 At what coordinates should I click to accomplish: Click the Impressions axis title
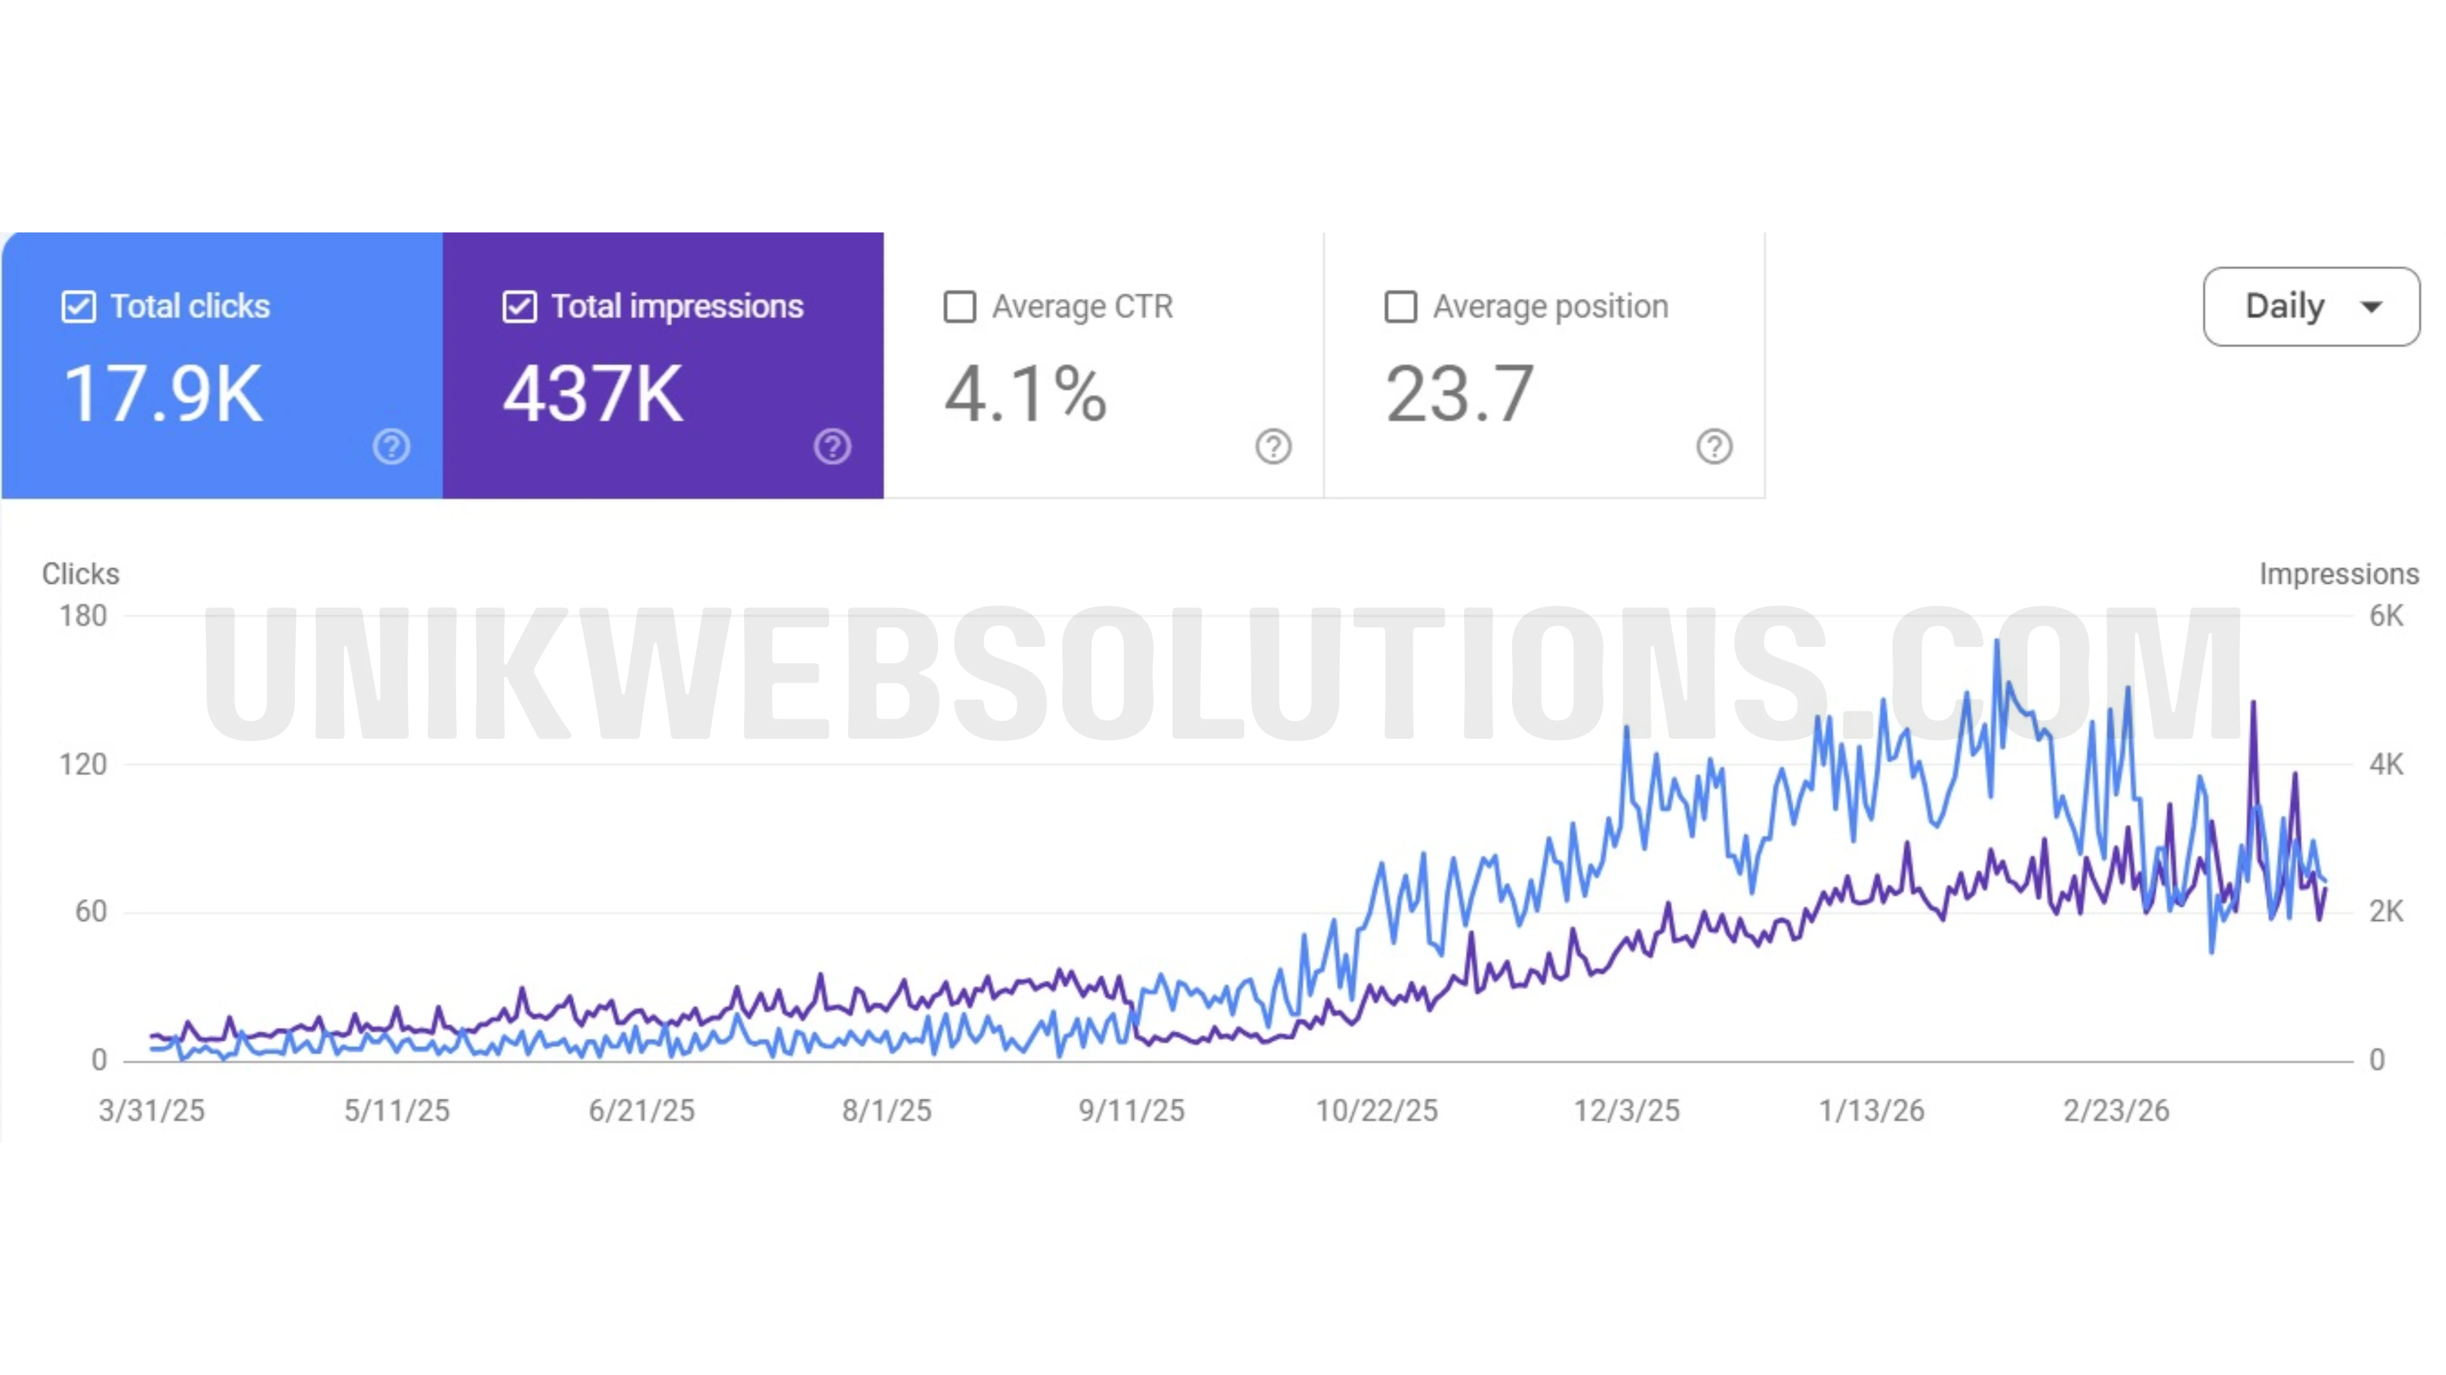pos(2338,574)
